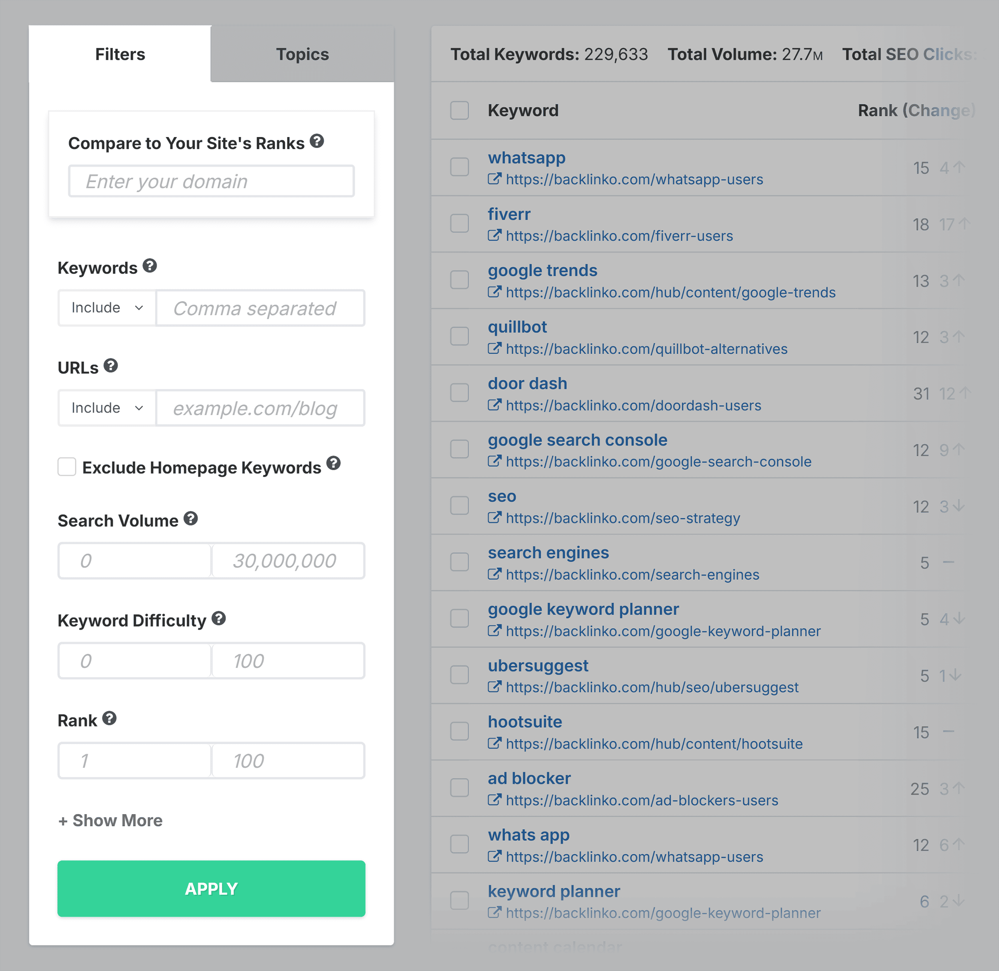The width and height of the screenshot is (999, 971).
Task: Open help icon for Compare to Your Site's Ranks
Action: (316, 141)
